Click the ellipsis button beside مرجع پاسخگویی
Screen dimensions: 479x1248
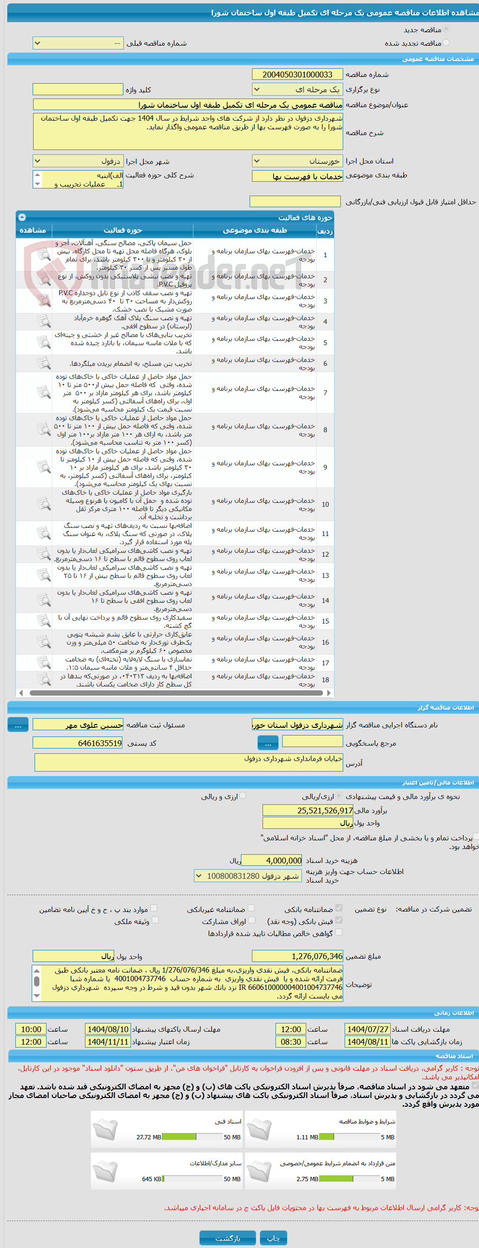(x=267, y=743)
